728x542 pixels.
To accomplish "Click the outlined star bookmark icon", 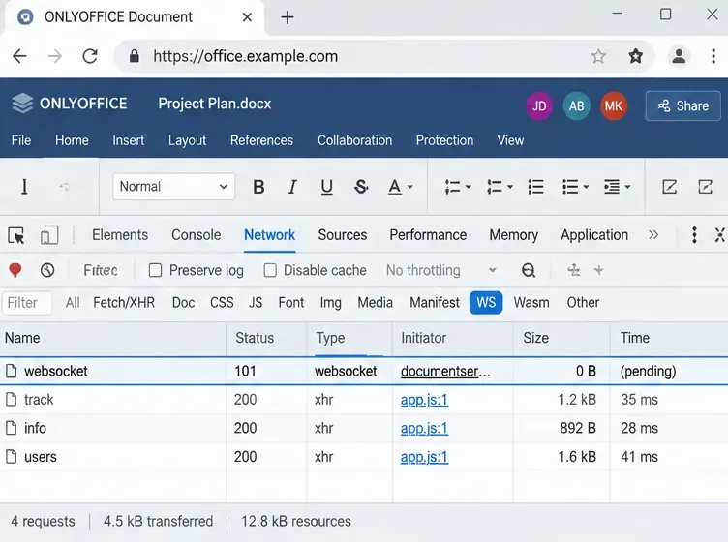I will point(598,56).
